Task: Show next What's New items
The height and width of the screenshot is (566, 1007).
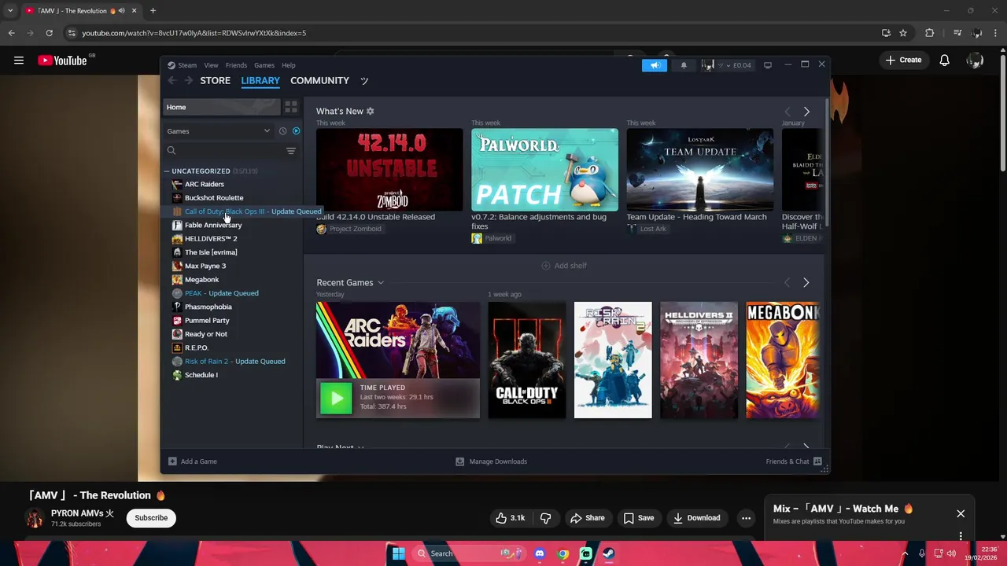Action: (x=806, y=112)
